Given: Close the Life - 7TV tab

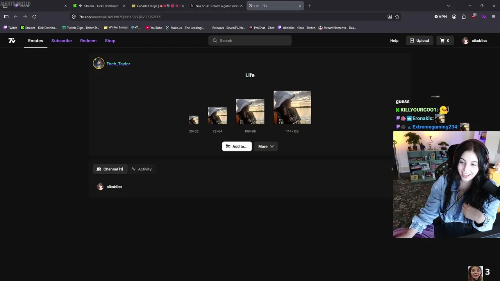Looking at the screenshot, I should pyautogui.click(x=300, y=6).
